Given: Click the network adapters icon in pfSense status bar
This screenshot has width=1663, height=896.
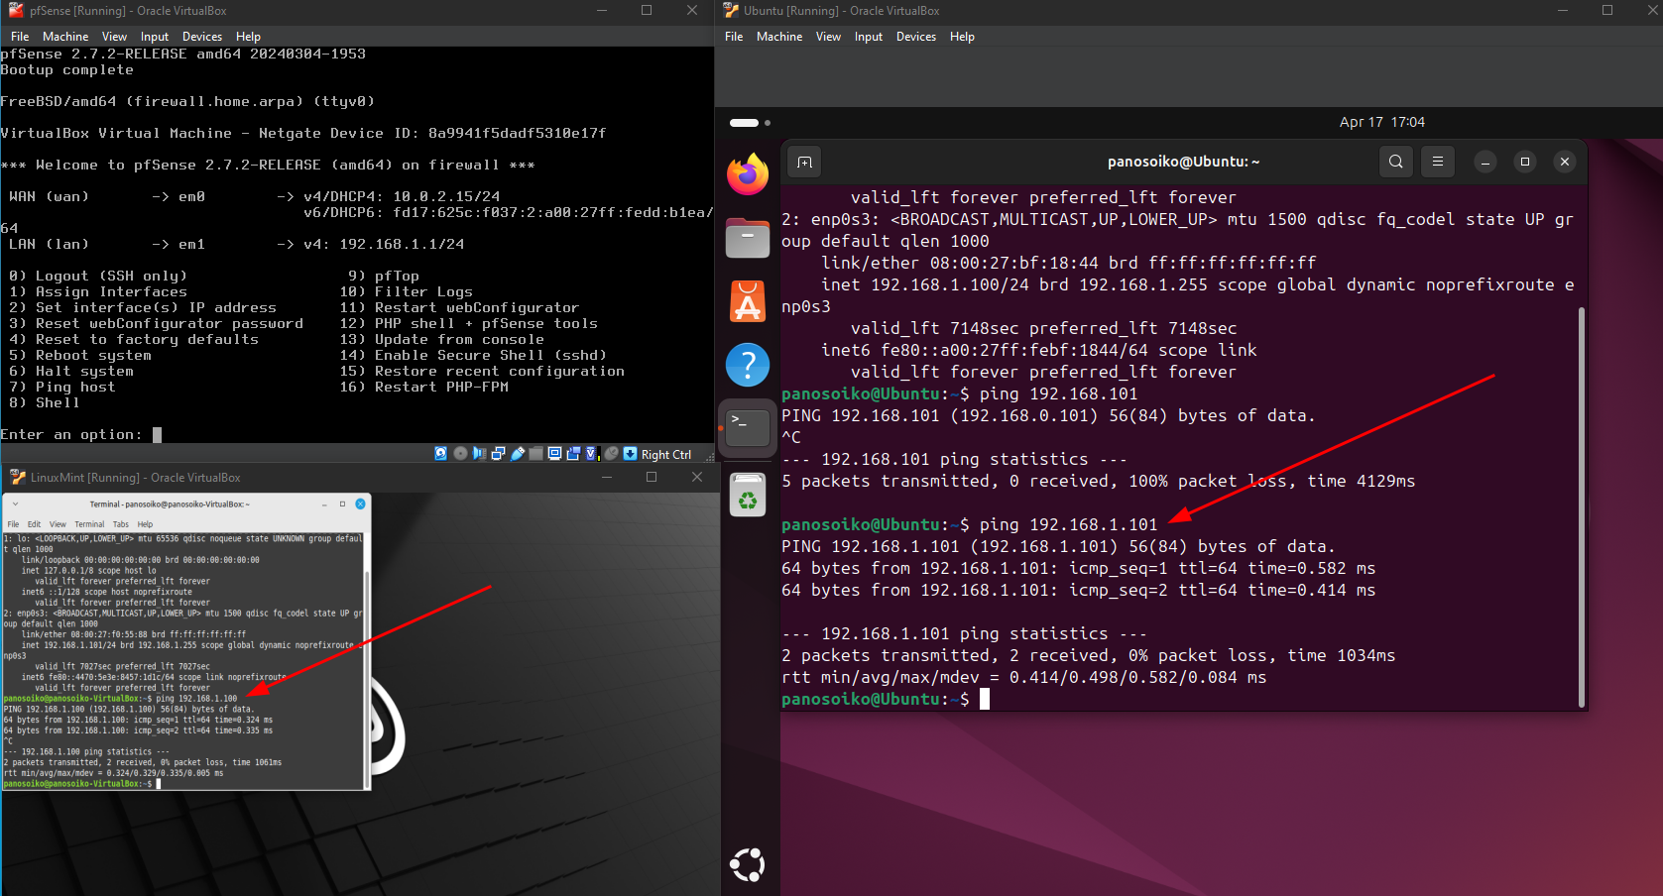Looking at the screenshot, I should [498, 453].
